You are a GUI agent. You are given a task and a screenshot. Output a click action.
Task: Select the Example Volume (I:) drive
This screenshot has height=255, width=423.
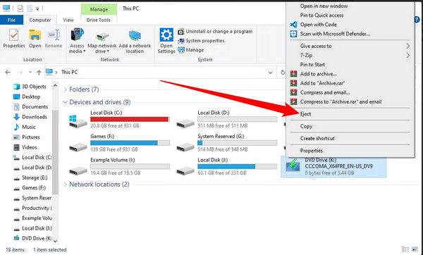(119, 166)
